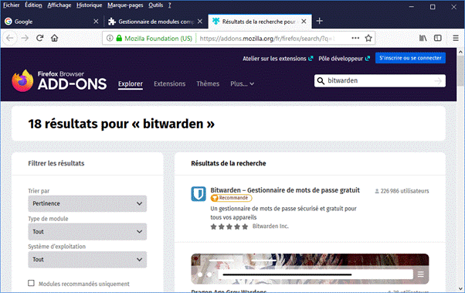Image resolution: width=465 pixels, height=293 pixels.
Task: Open the Marque-pages menu
Action: coord(125,5)
